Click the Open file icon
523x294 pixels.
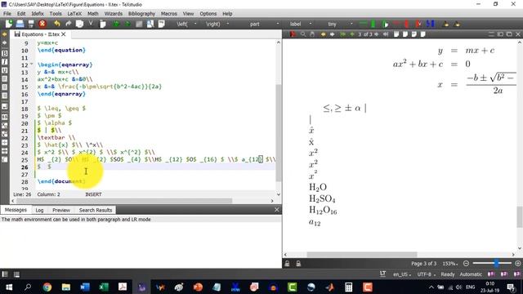tap(20, 24)
